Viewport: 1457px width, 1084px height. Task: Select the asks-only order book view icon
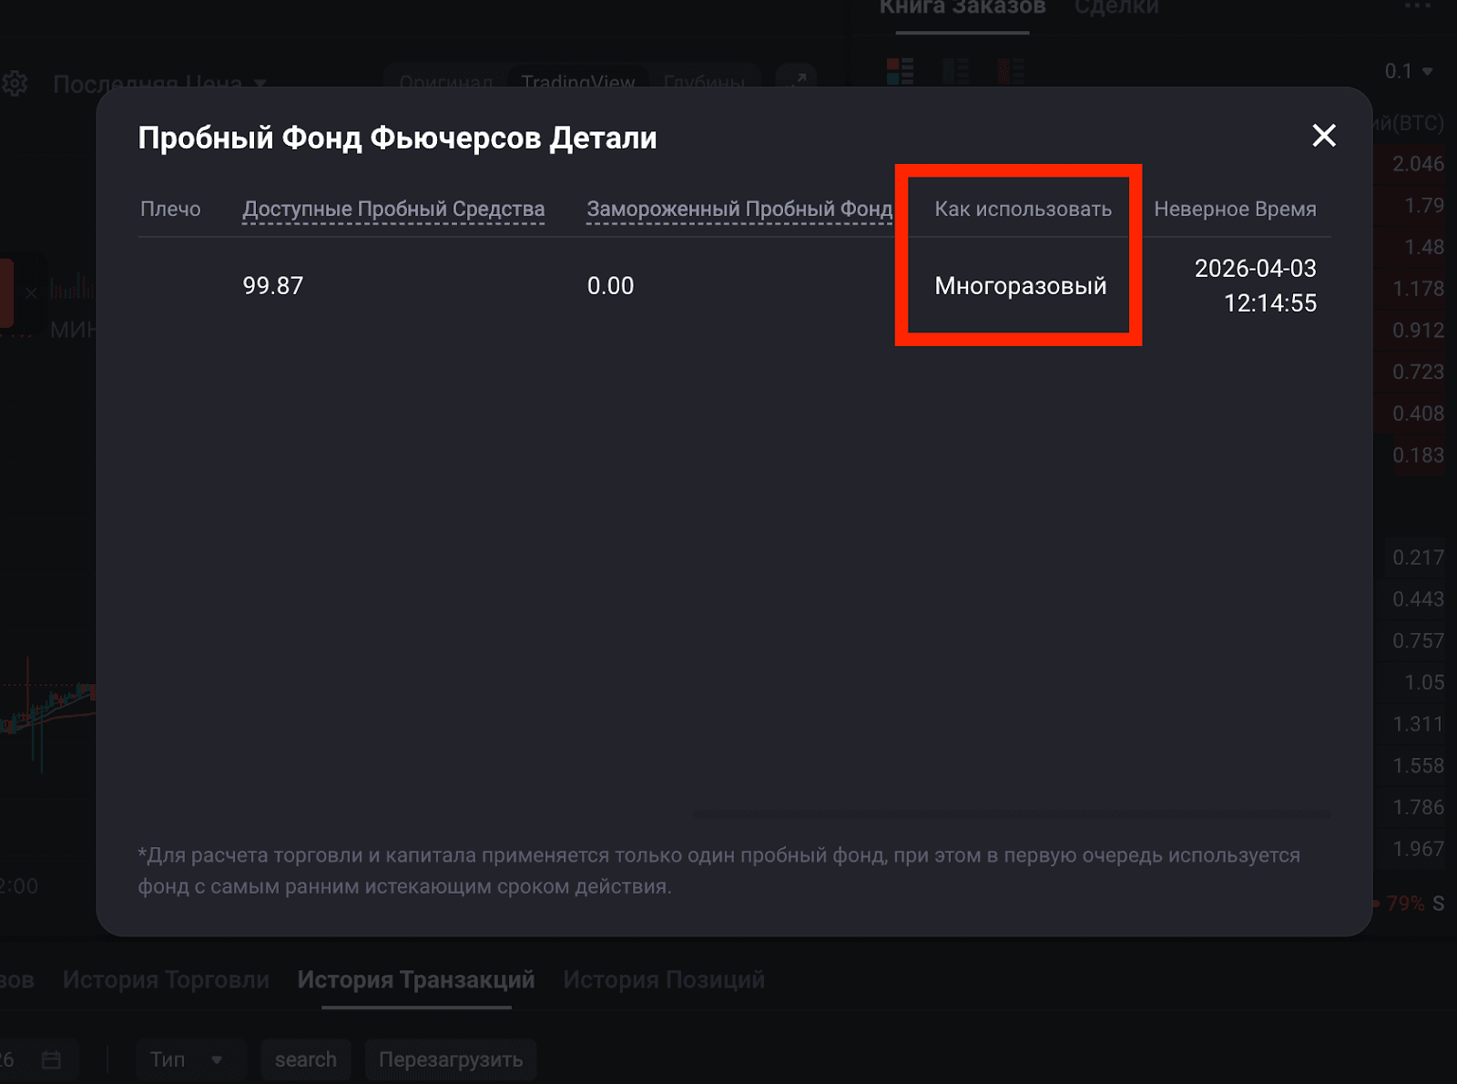point(1011,71)
